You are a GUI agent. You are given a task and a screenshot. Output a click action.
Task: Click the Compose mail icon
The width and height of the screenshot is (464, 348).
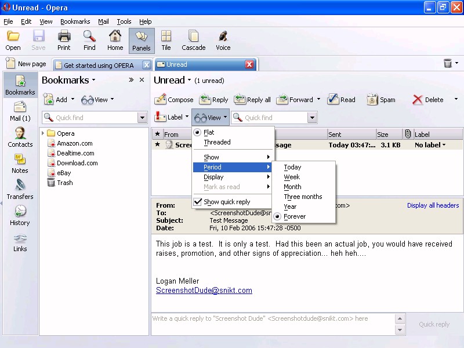point(161,100)
